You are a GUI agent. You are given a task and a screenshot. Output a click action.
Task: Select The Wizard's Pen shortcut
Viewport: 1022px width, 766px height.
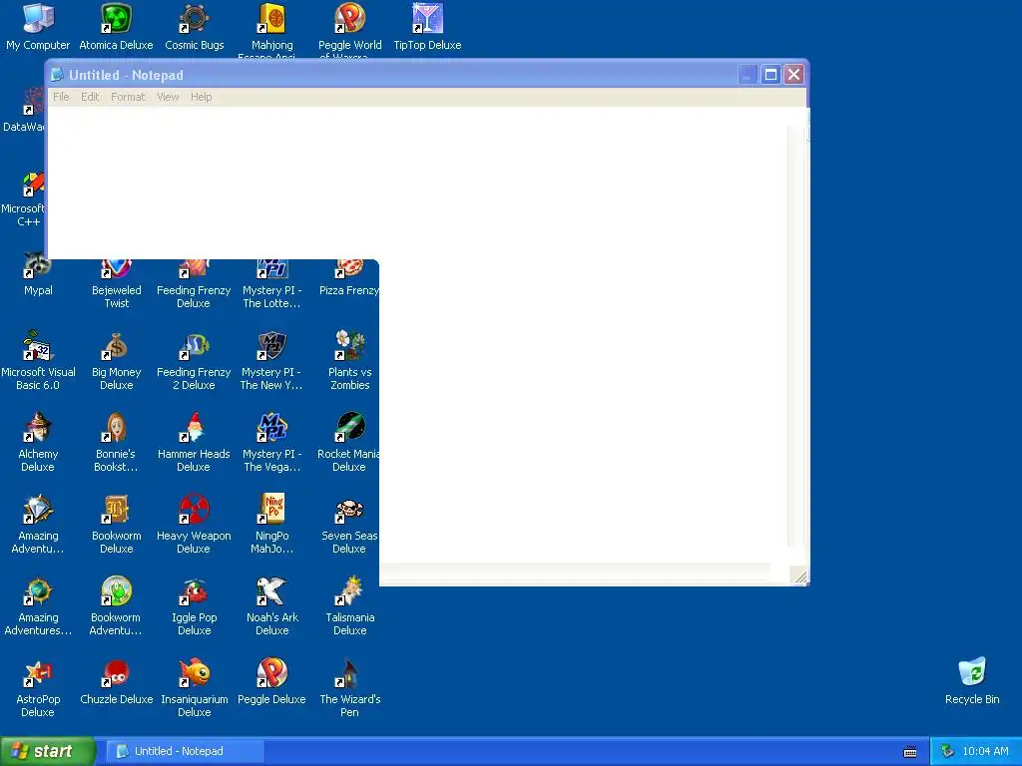click(x=350, y=688)
